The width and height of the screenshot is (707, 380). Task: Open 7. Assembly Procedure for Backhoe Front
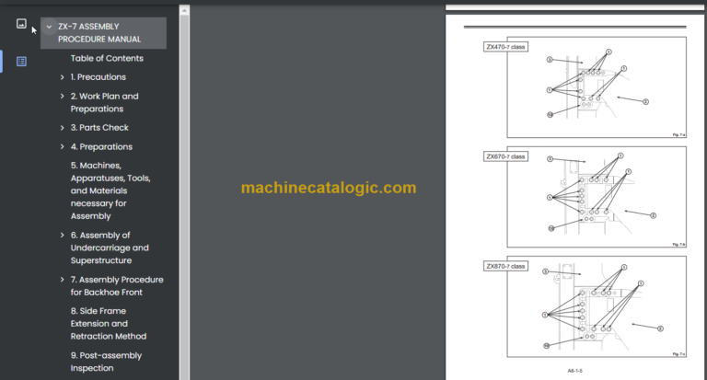point(117,286)
